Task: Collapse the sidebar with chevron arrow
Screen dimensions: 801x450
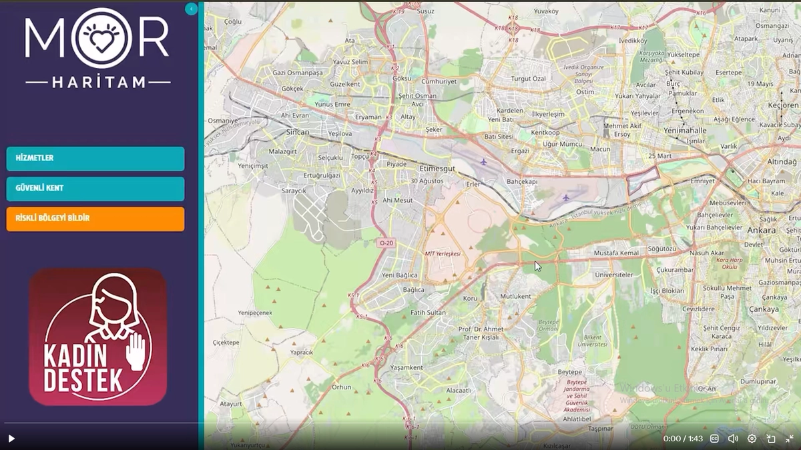Action: [192, 9]
